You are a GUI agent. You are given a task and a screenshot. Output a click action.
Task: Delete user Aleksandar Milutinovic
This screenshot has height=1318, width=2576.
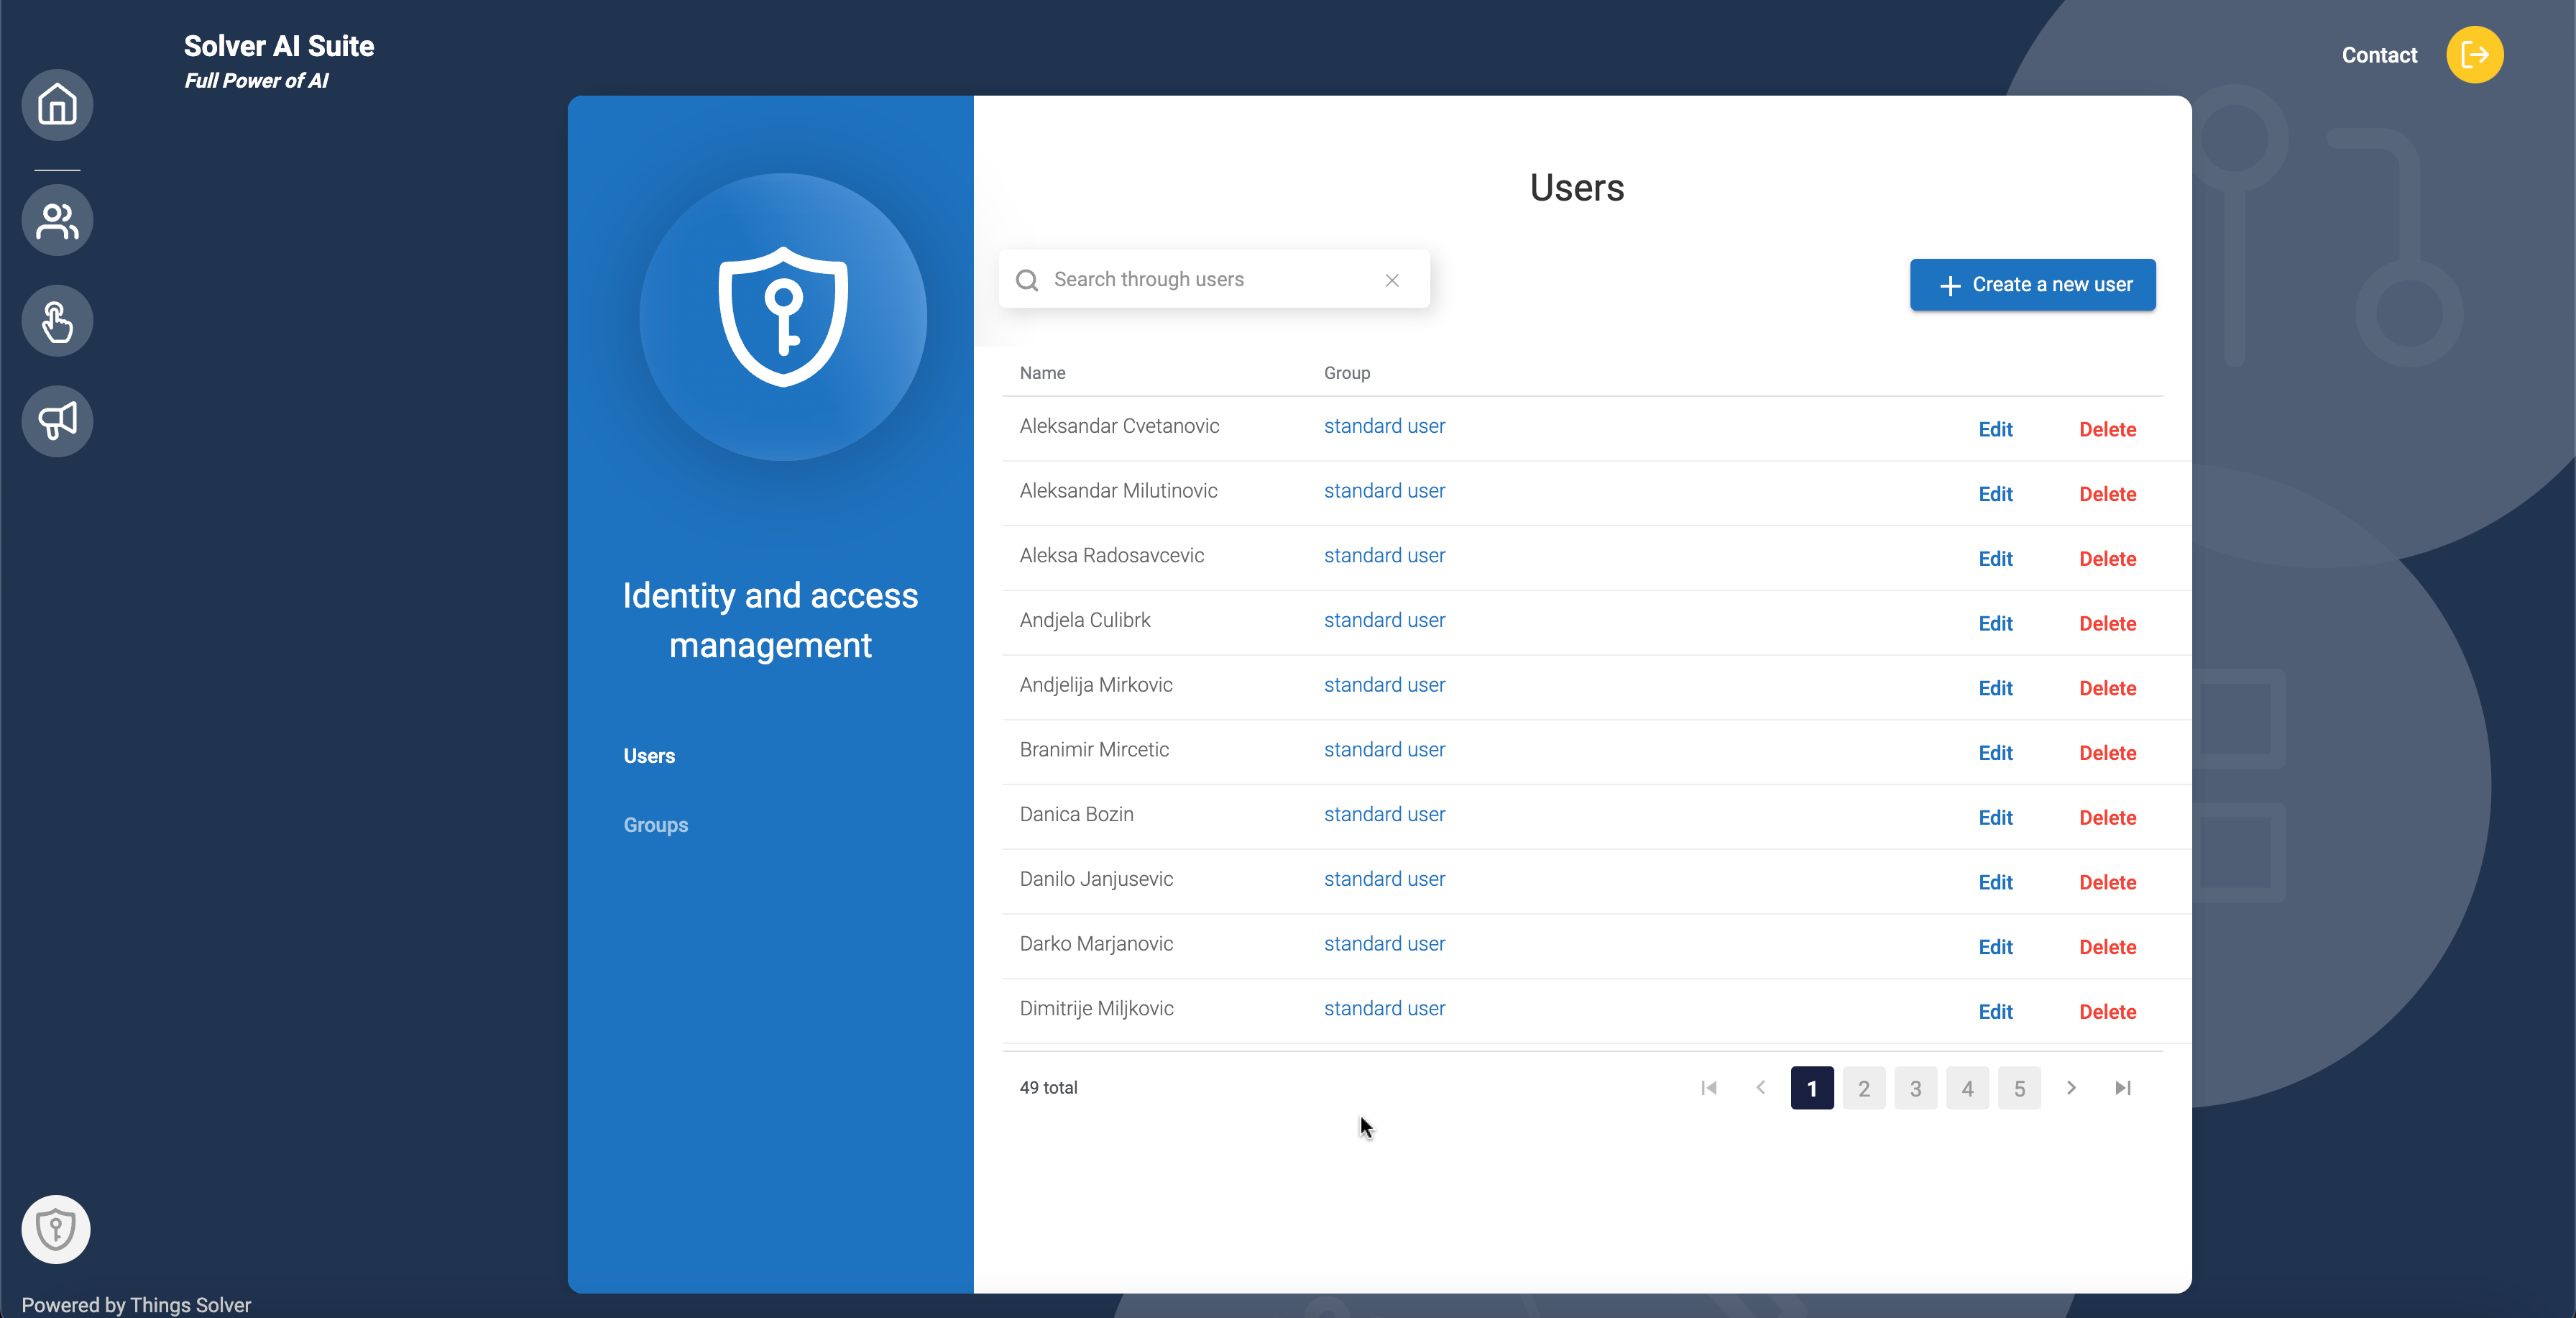coord(2108,495)
